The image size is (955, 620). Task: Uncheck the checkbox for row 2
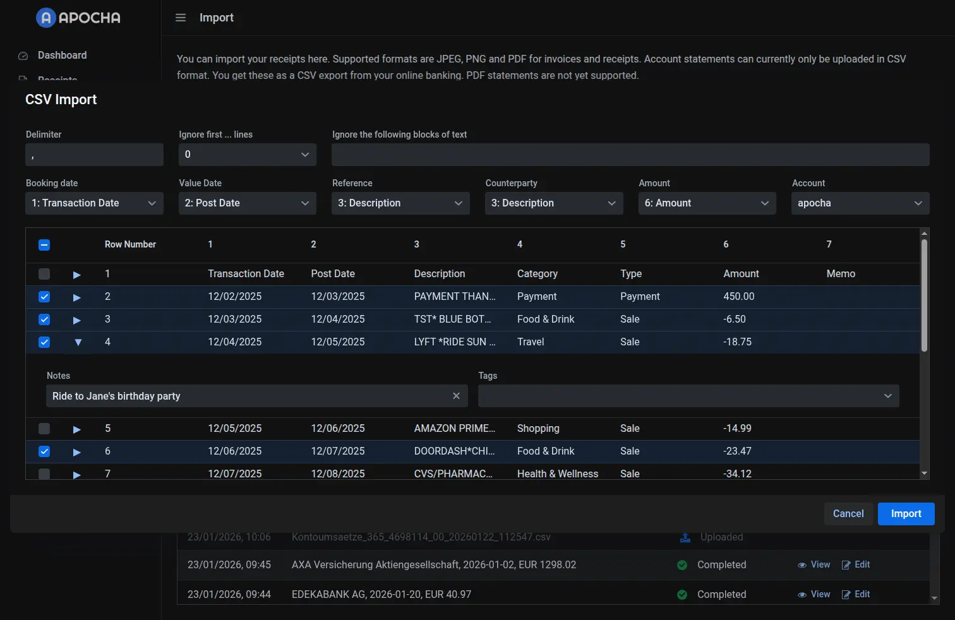[x=44, y=297]
